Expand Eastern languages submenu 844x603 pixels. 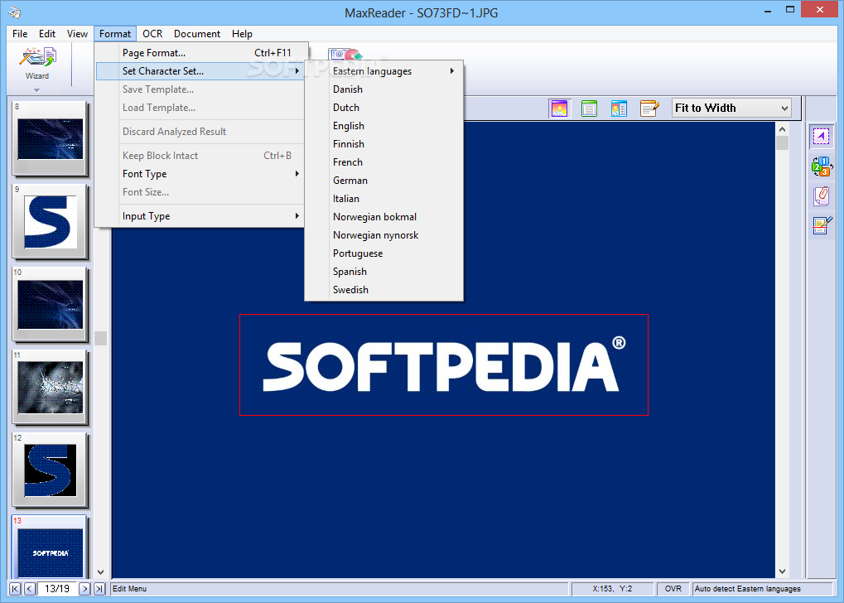[383, 71]
